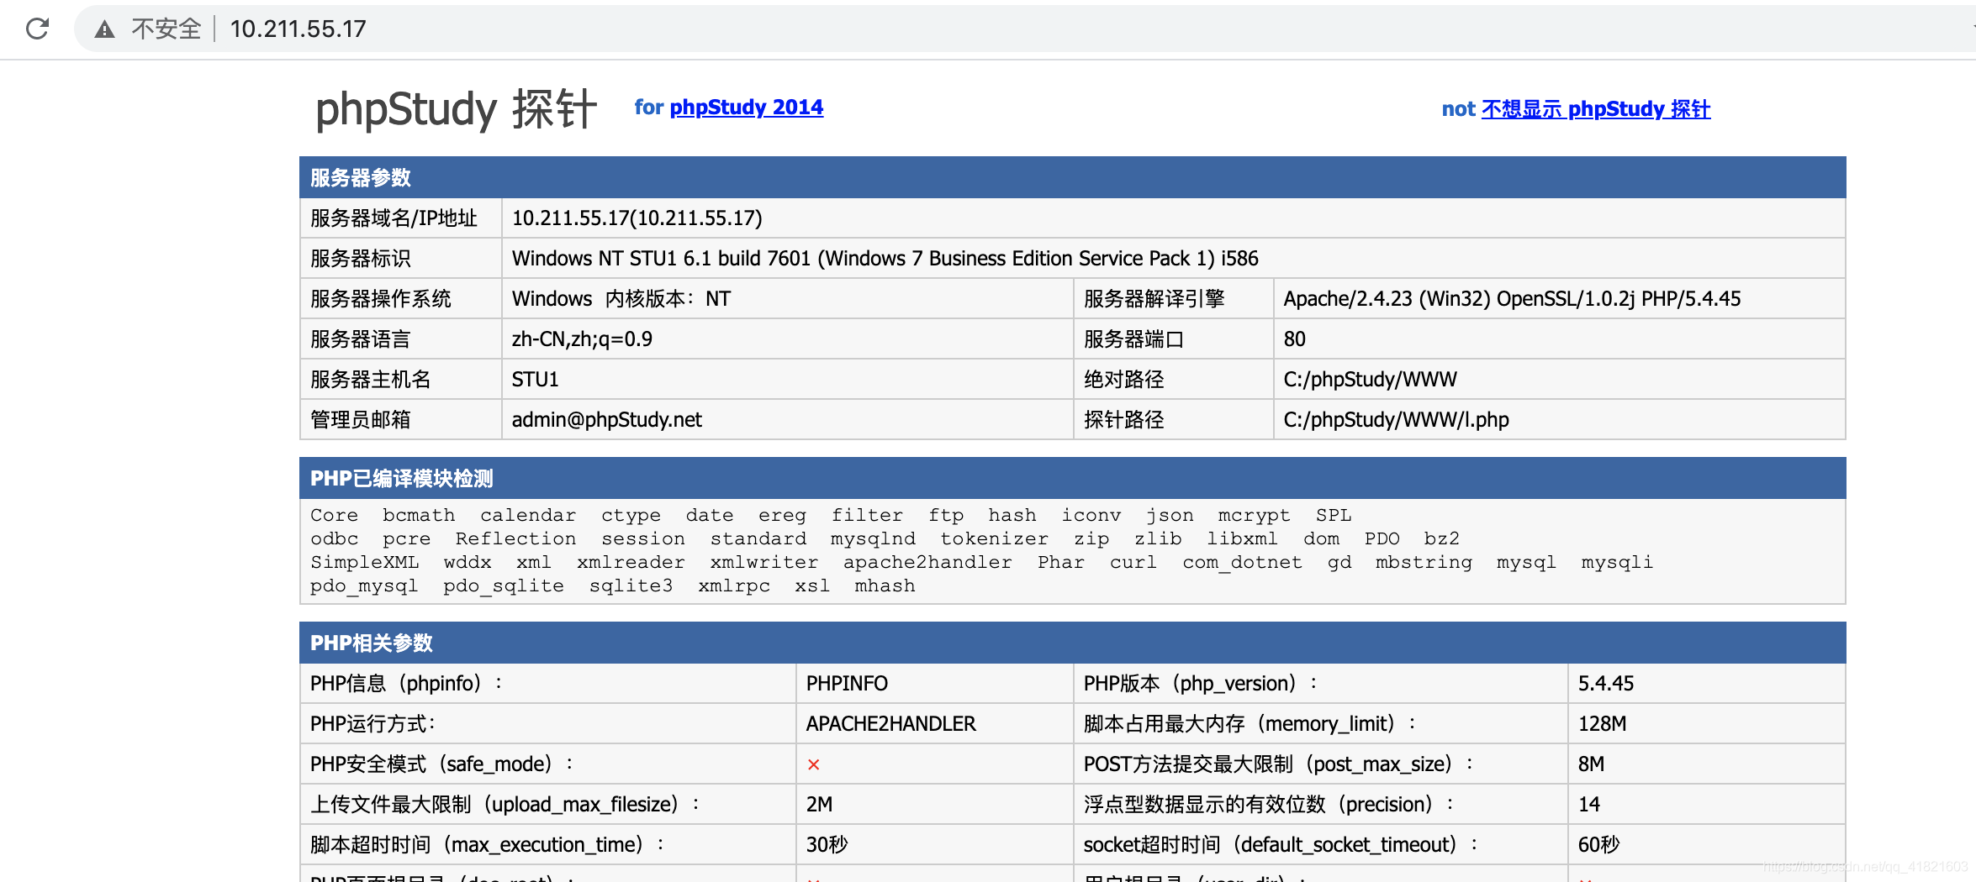Click the mysqli module name
Image resolution: width=1976 pixels, height=882 pixels.
pyautogui.click(x=1616, y=562)
